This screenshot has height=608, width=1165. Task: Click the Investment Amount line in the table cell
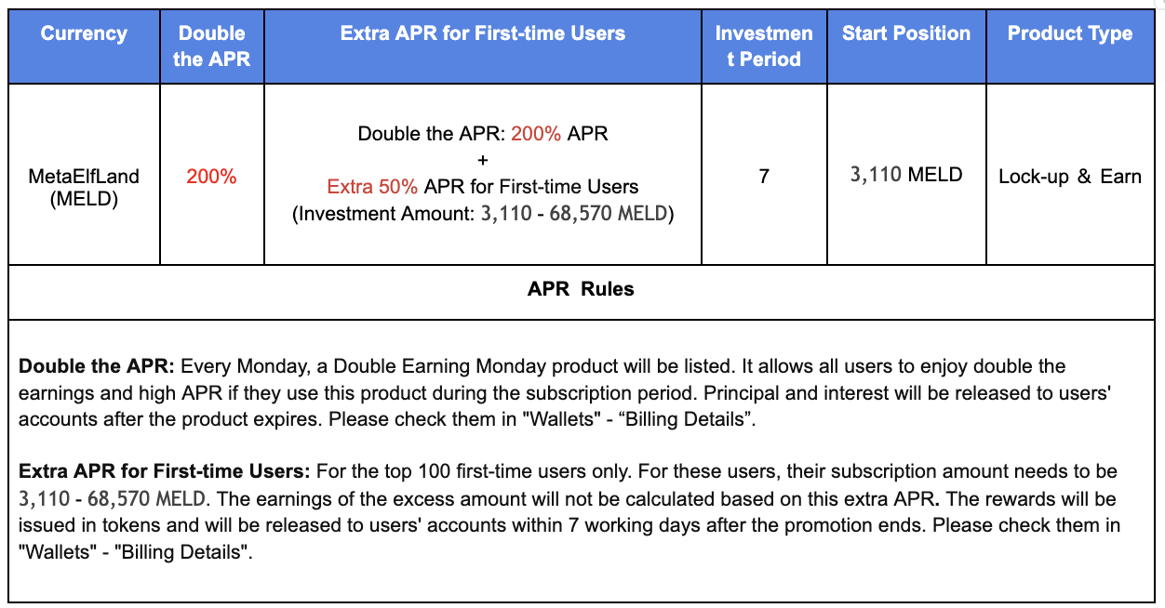pos(483,214)
